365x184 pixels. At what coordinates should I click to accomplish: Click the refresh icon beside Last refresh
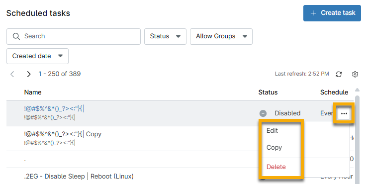(x=339, y=74)
